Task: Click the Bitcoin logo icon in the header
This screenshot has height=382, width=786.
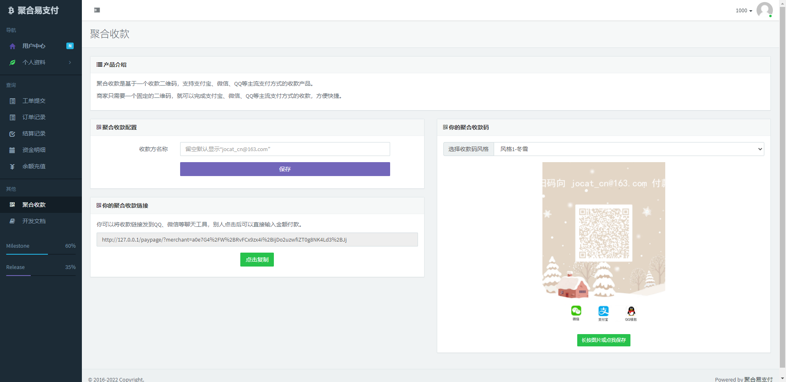Action: pyautogui.click(x=11, y=11)
